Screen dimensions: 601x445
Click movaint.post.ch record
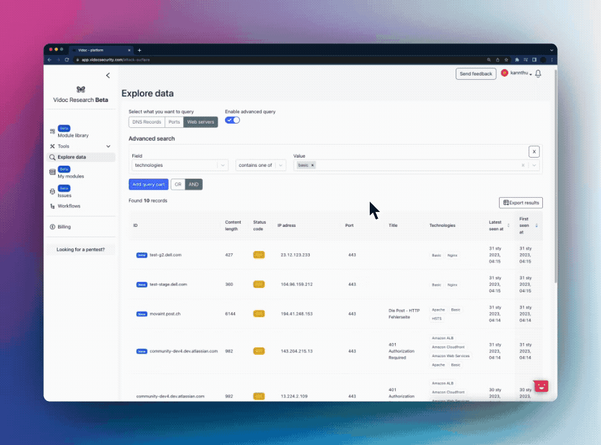[165, 314]
